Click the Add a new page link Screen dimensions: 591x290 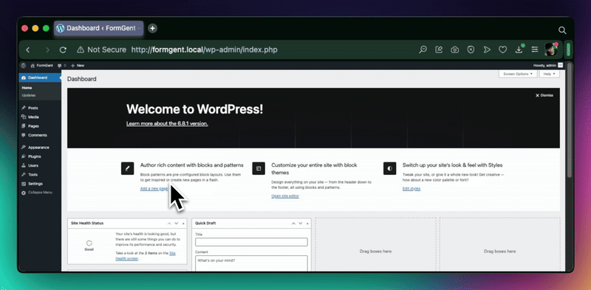tap(154, 188)
